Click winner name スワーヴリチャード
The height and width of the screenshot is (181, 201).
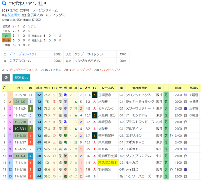coord(140,108)
